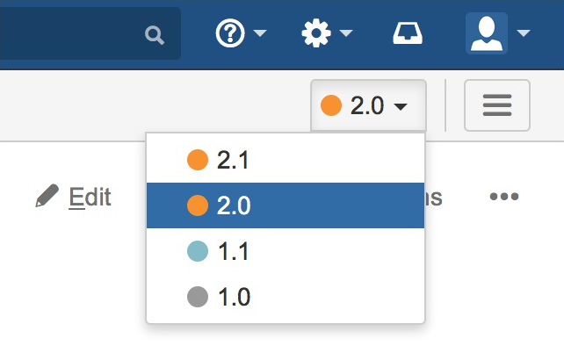Open the help question mark menu
Screen dimensions: 564x353
(x=229, y=34)
